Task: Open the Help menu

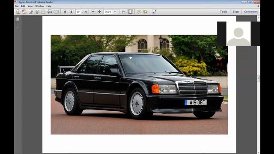Action: click(49, 6)
